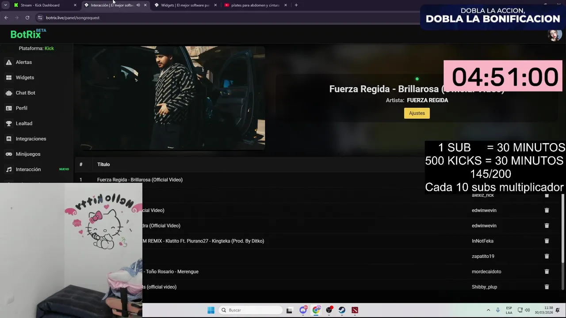
Task: Click the Brillarosa video thumbnail
Action: click(173, 98)
